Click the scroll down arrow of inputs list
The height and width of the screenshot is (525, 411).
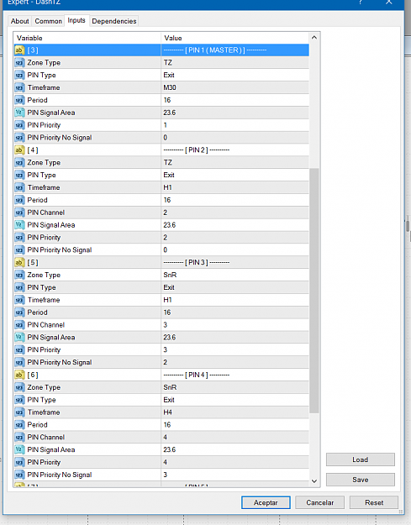click(314, 481)
